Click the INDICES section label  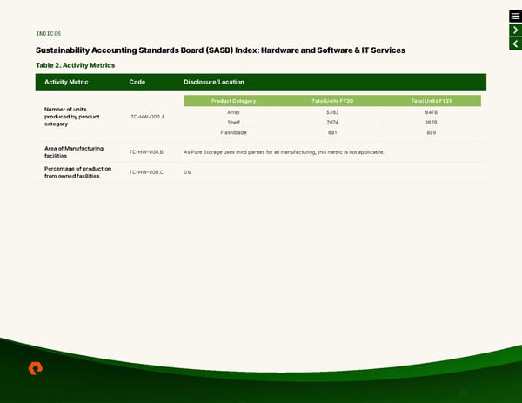pyautogui.click(x=48, y=34)
